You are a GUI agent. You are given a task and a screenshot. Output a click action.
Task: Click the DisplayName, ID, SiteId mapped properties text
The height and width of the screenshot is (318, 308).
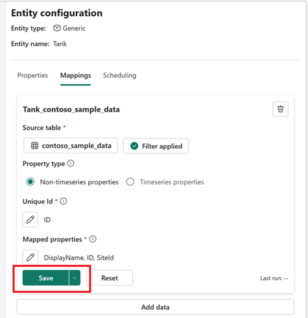79,258
